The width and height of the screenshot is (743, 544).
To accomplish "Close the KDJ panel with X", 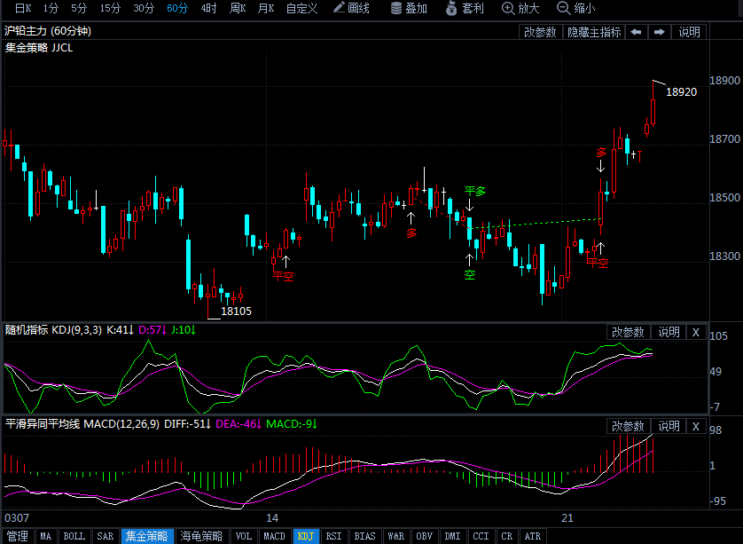I will point(696,332).
